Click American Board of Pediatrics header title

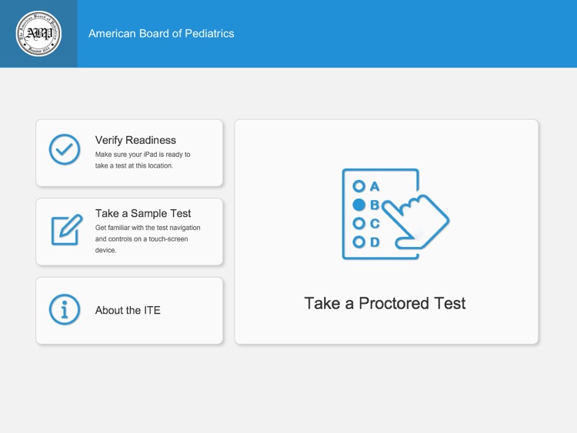[x=162, y=34]
